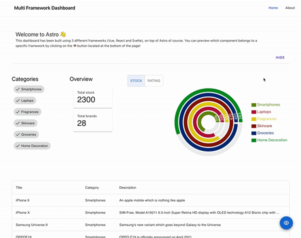Toggle the Smartphones category chip

click(29, 89)
